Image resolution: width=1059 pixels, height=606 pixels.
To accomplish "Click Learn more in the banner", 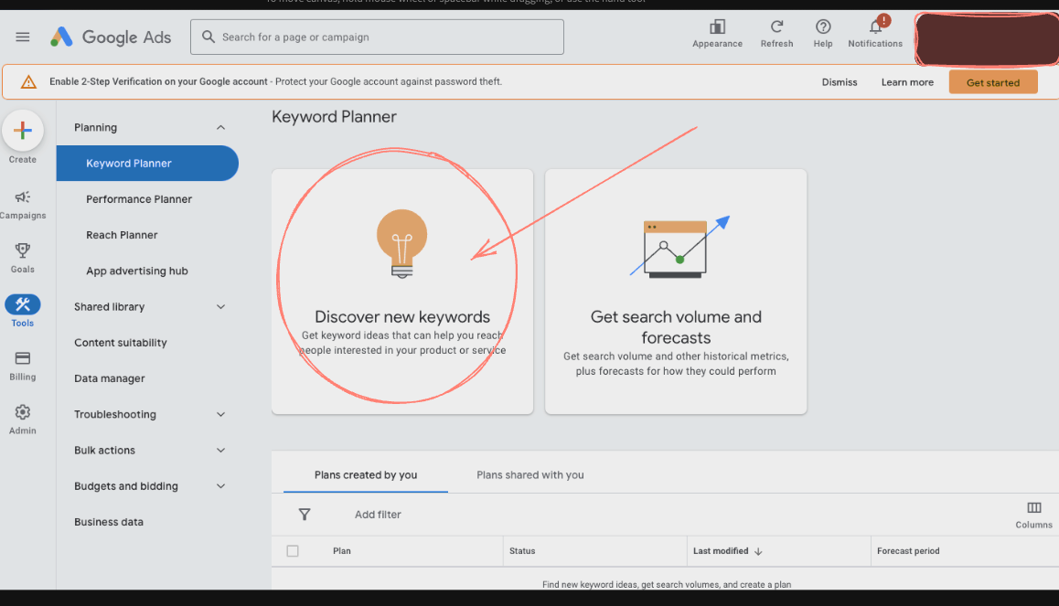I will [907, 82].
